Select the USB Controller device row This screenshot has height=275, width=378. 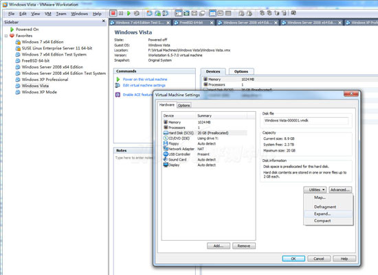205,154
